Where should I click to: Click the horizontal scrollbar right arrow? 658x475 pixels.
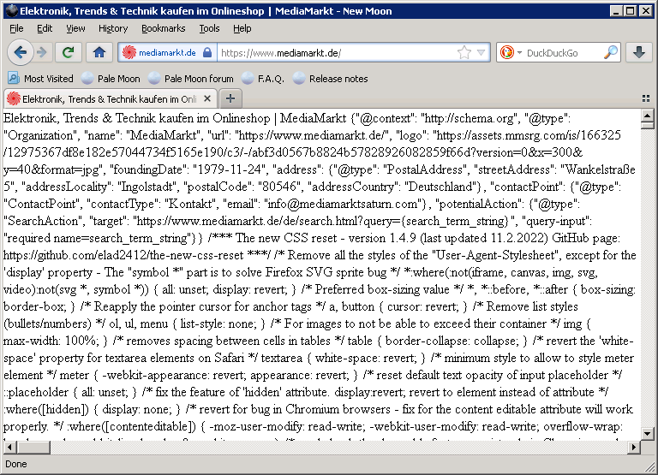(634, 448)
